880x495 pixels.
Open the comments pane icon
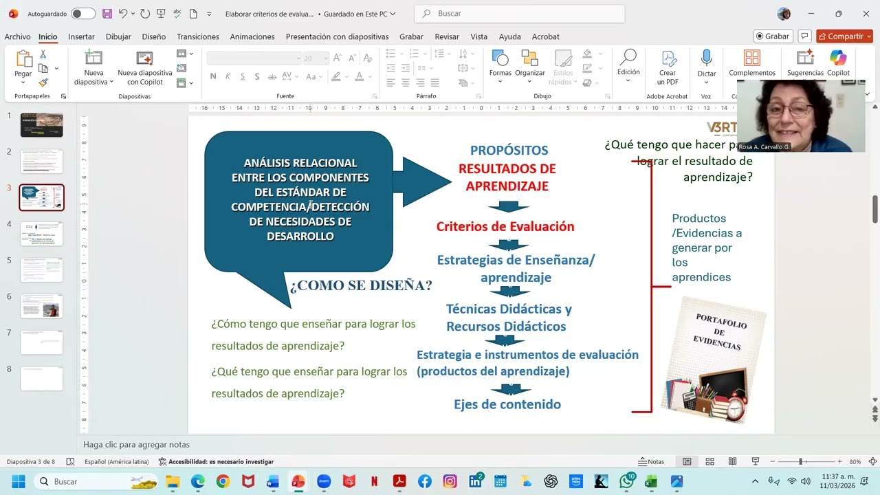coord(805,36)
